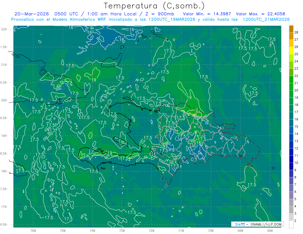Click the 72W longitude tick label
The image size is (303, 234).
point(151,230)
